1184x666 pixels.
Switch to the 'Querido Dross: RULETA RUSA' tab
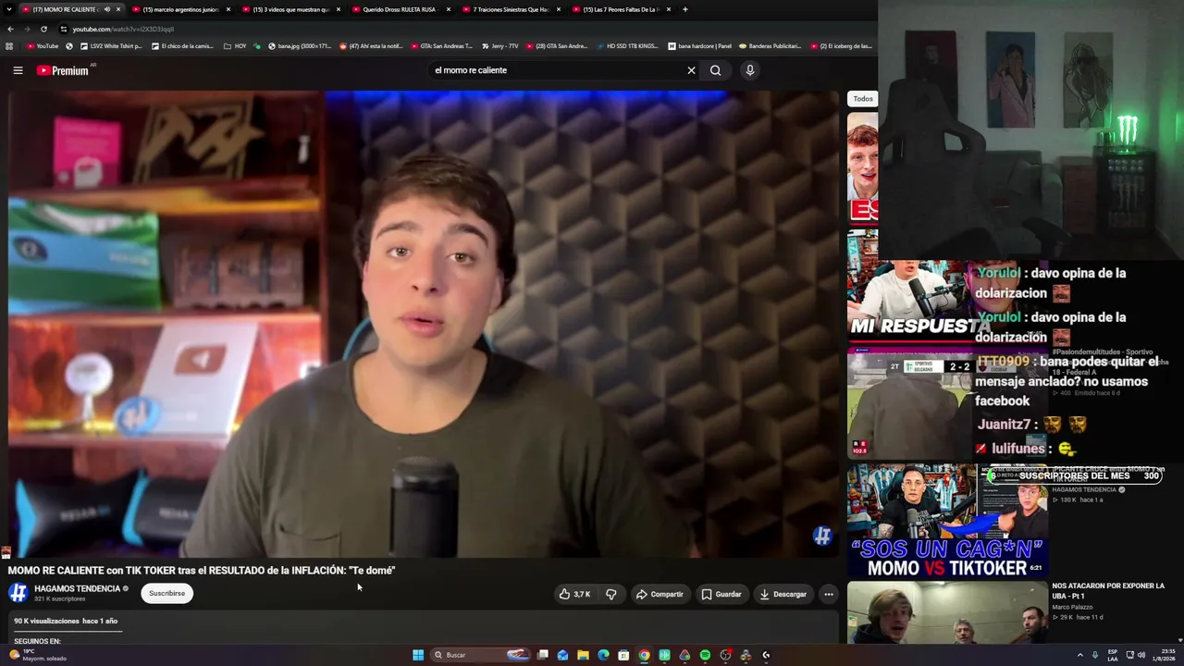point(401,9)
